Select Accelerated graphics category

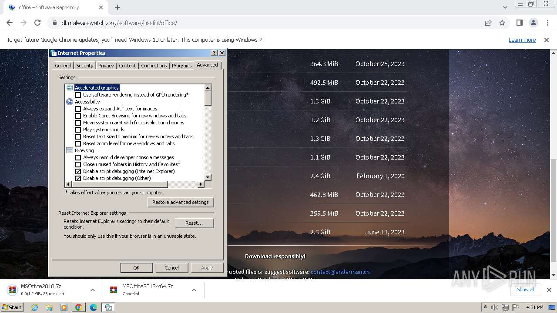pyautogui.click(x=97, y=88)
